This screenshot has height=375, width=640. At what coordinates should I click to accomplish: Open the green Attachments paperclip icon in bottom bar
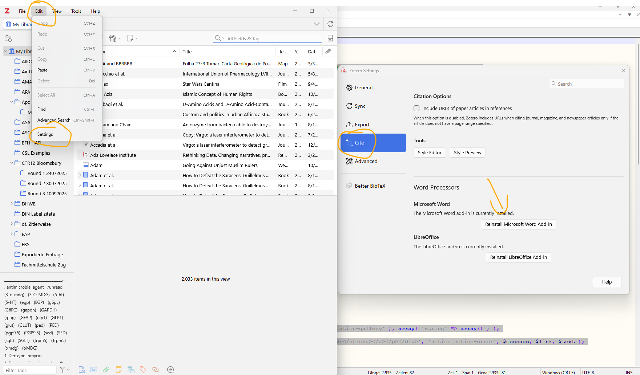pos(106,370)
